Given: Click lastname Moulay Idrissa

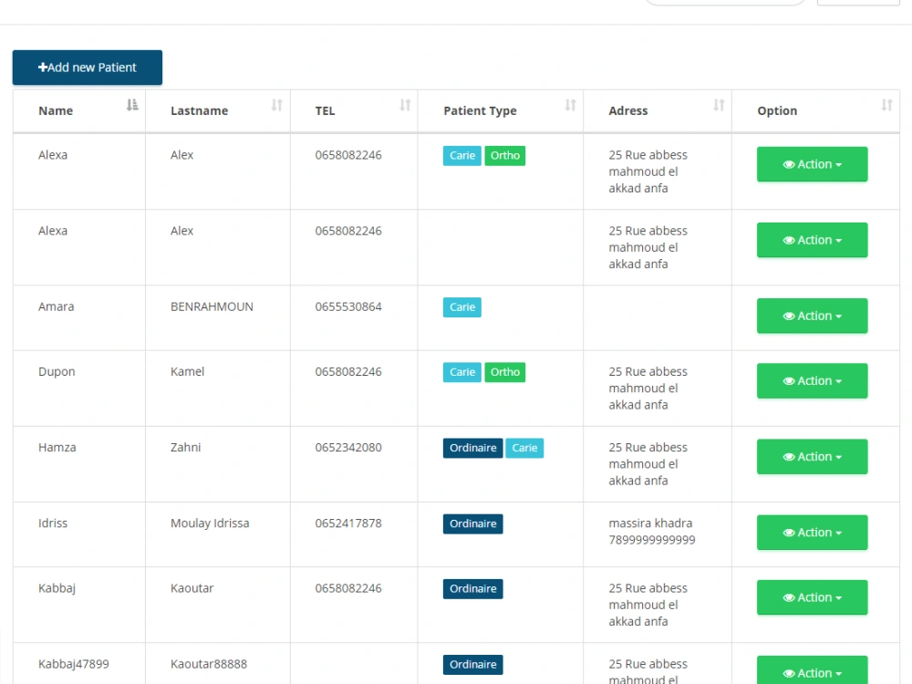Looking at the screenshot, I should [210, 523].
